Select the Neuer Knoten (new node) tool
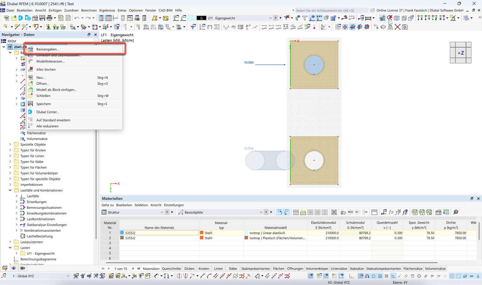Screen dimensions: 482x285 (6, 26)
